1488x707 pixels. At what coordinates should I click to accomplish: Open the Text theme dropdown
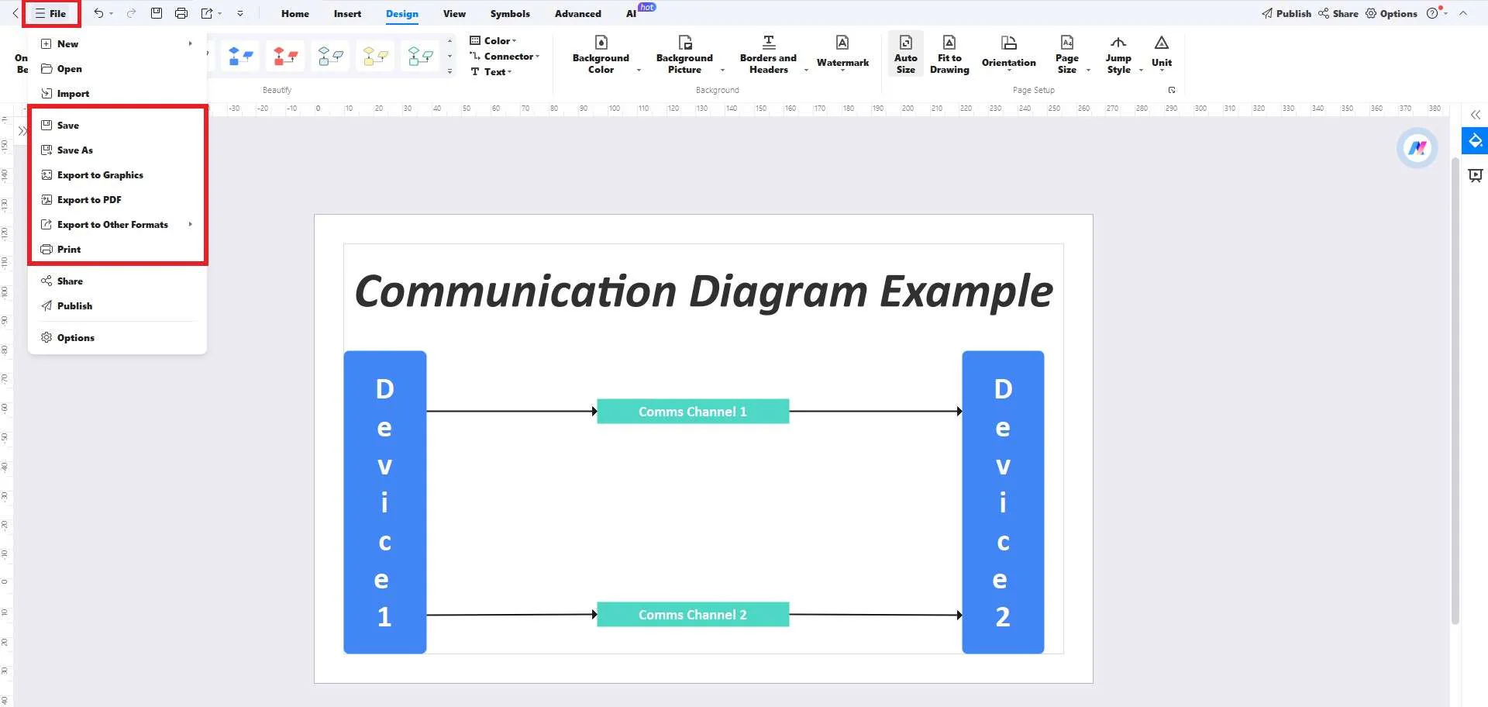click(491, 71)
